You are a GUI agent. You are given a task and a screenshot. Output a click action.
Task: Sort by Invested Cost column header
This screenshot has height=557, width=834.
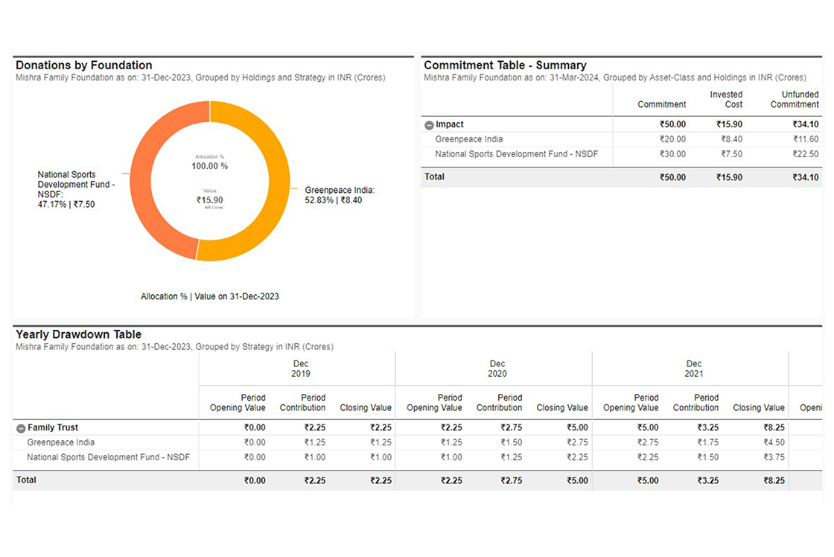[725, 99]
